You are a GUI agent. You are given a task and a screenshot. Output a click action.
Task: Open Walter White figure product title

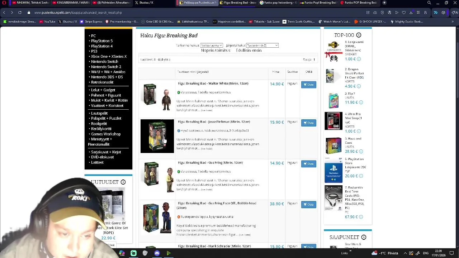click(213, 83)
